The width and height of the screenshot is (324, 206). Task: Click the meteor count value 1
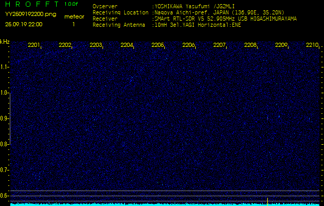73,24
